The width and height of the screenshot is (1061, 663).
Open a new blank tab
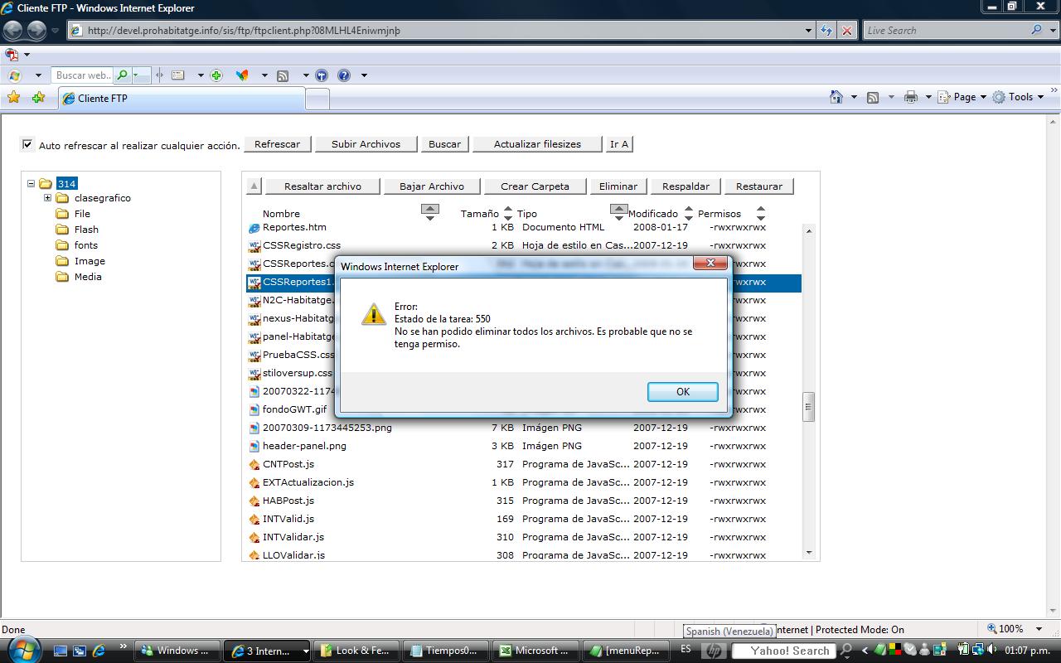pyautogui.click(x=317, y=99)
